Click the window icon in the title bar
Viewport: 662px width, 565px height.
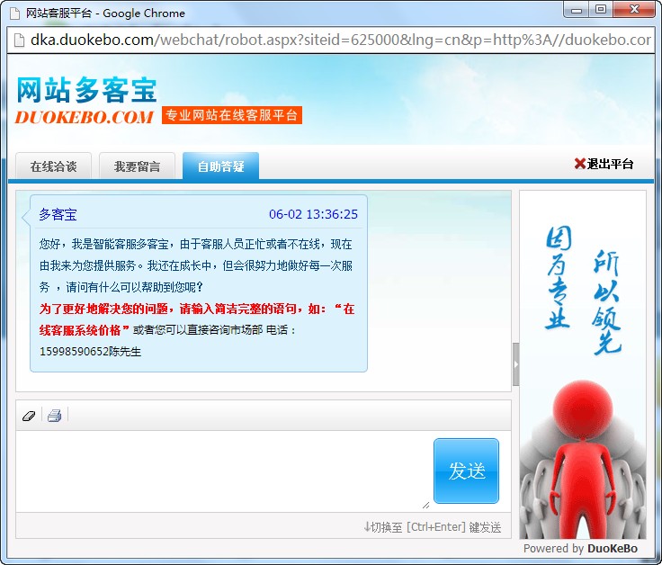pos(13,13)
